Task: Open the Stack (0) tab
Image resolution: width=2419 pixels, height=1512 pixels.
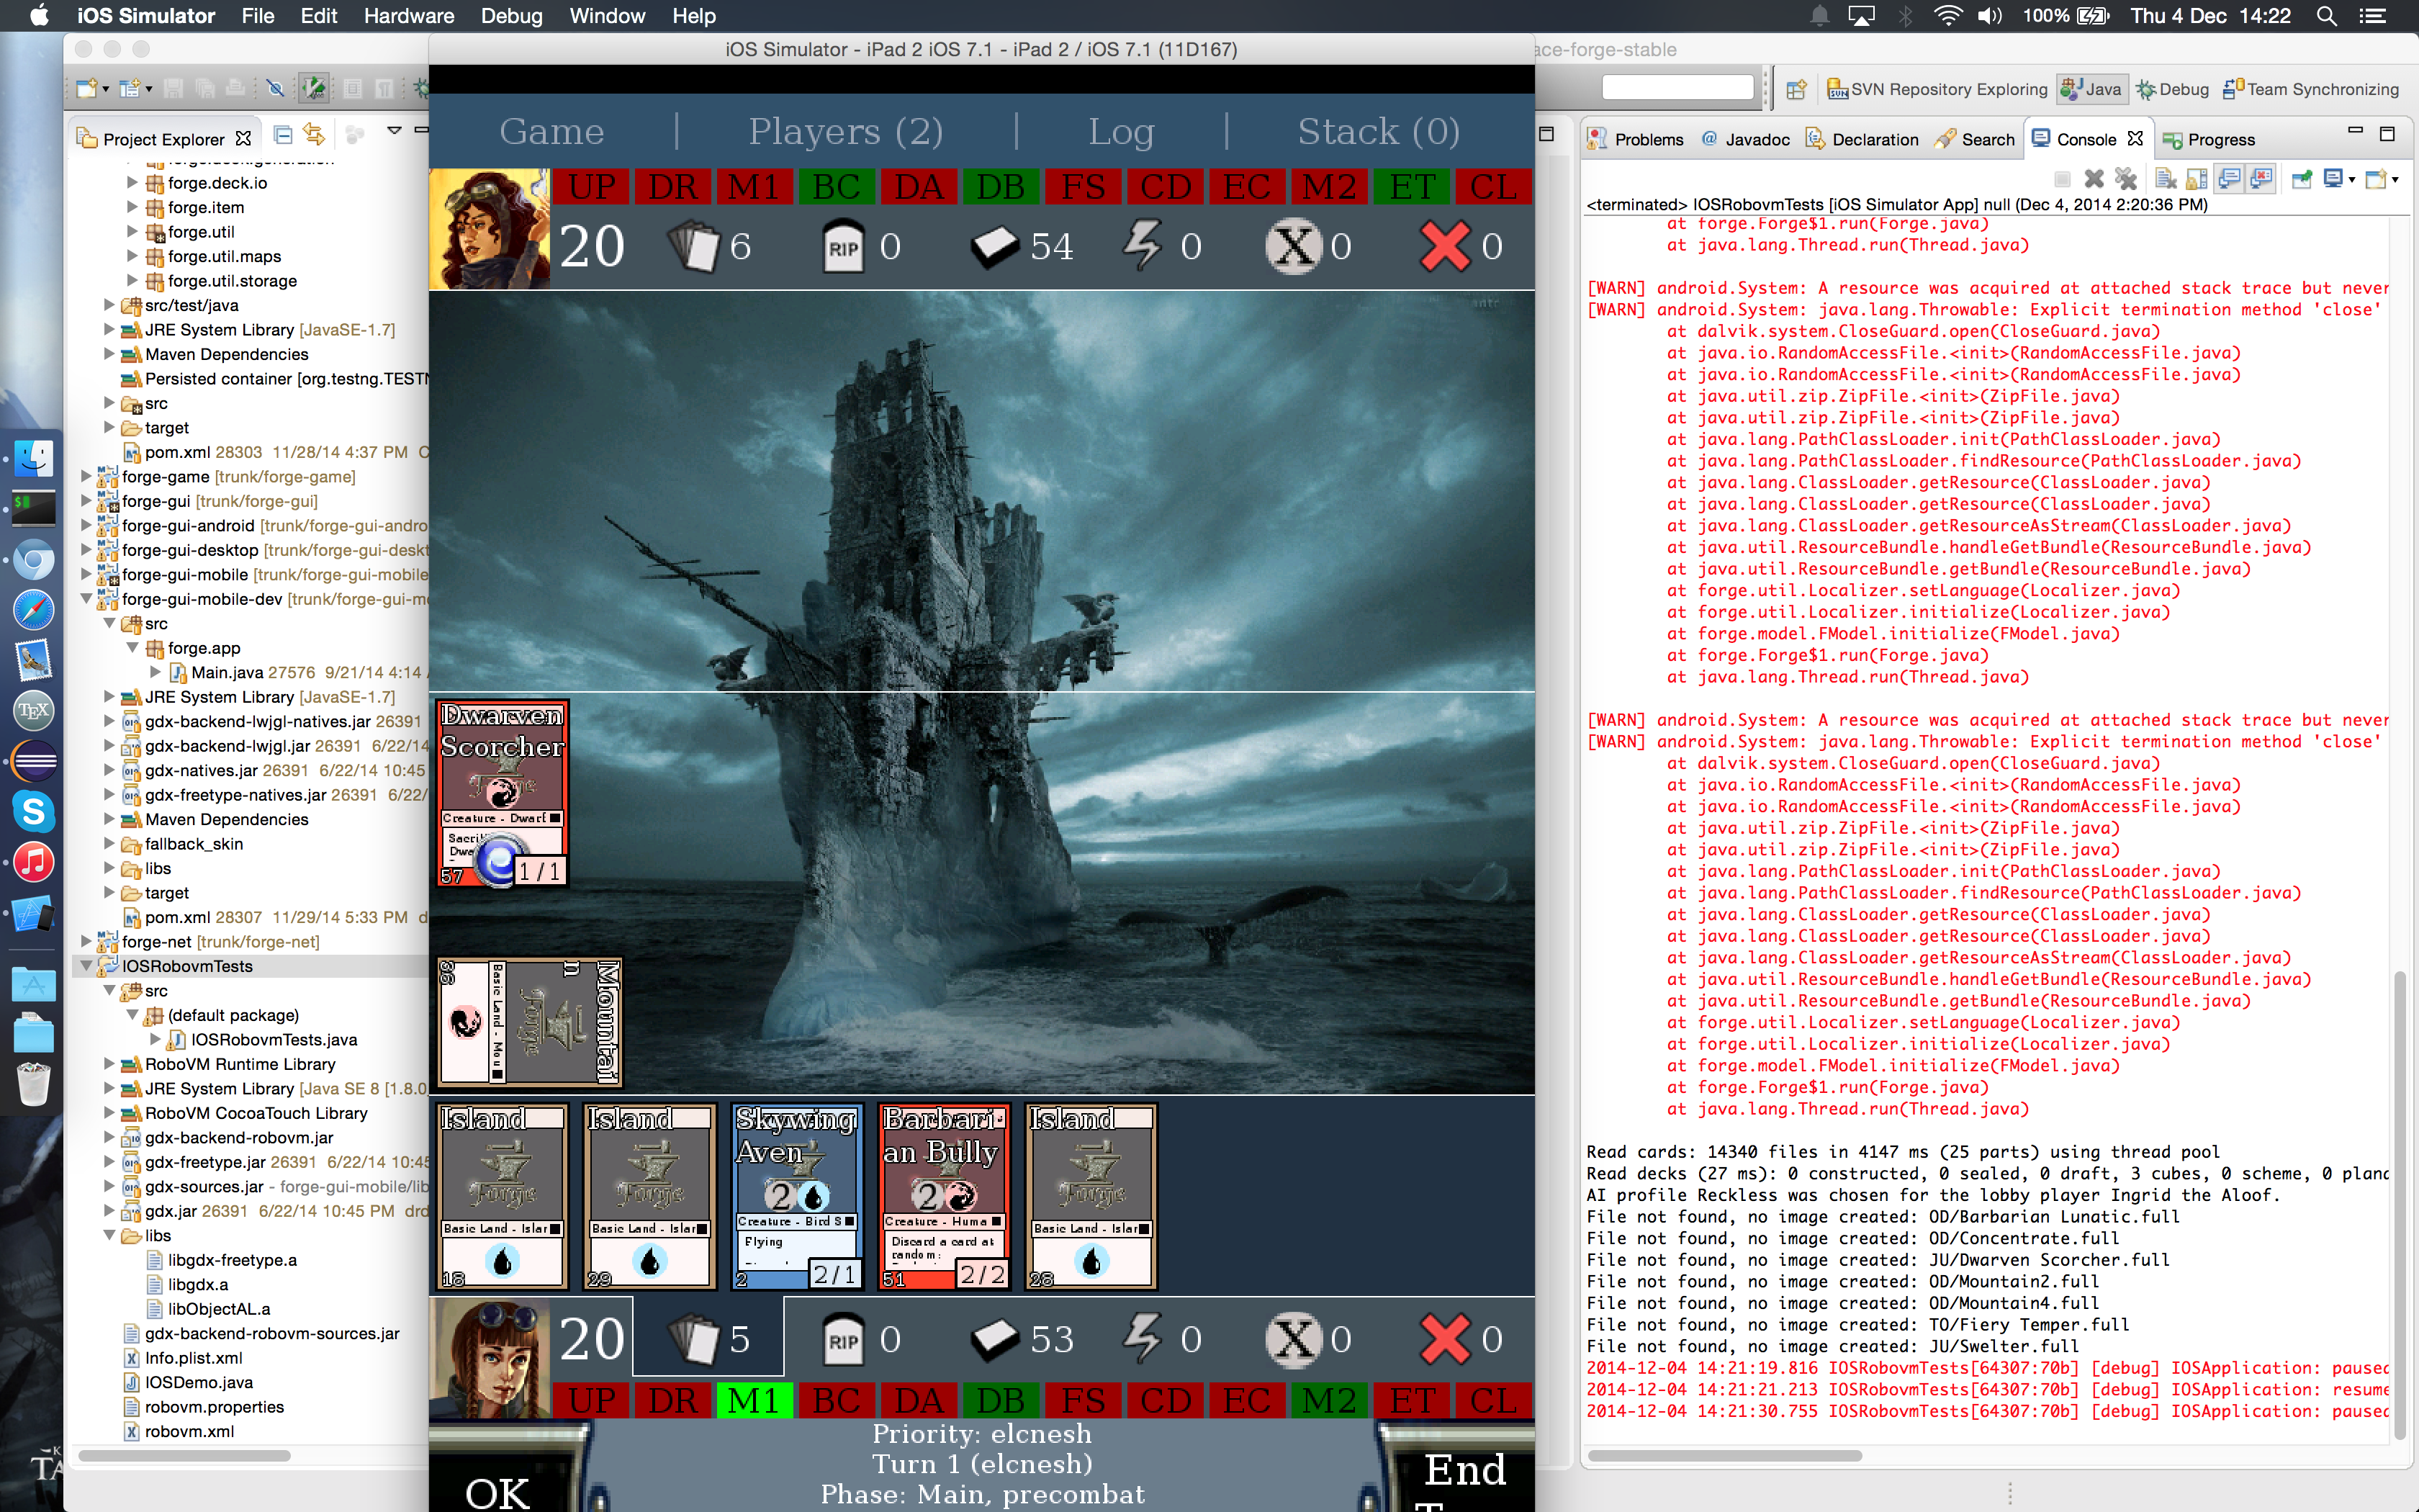Action: [x=1379, y=132]
